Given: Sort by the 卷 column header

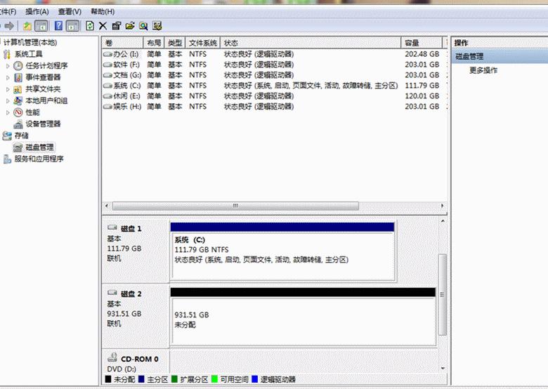Looking at the screenshot, I should [122, 43].
